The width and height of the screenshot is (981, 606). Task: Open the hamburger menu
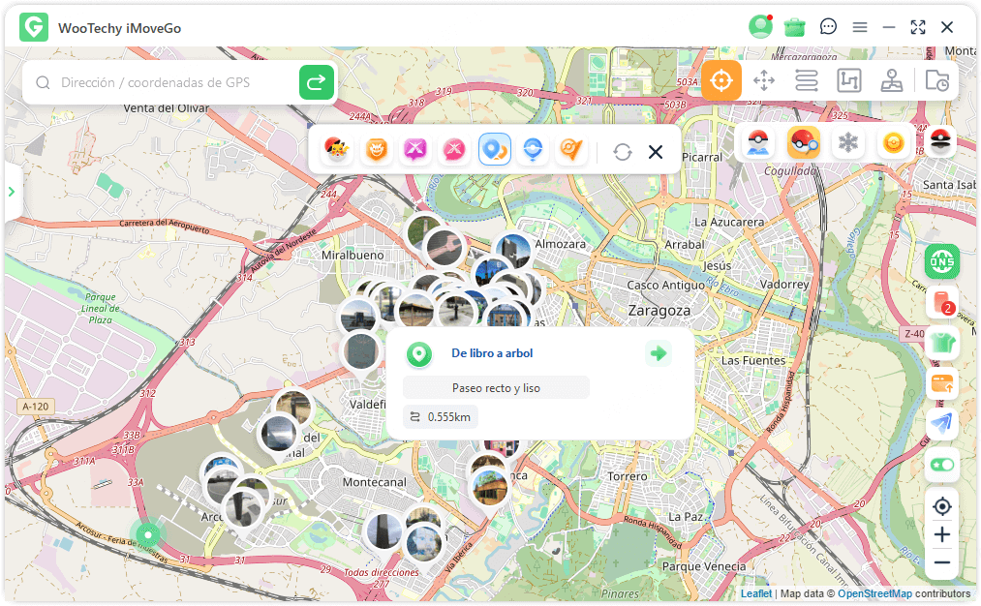860,26
